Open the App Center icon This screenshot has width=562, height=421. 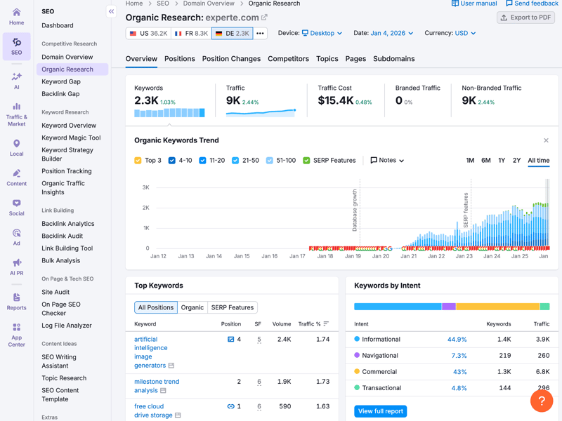[16, 335]
